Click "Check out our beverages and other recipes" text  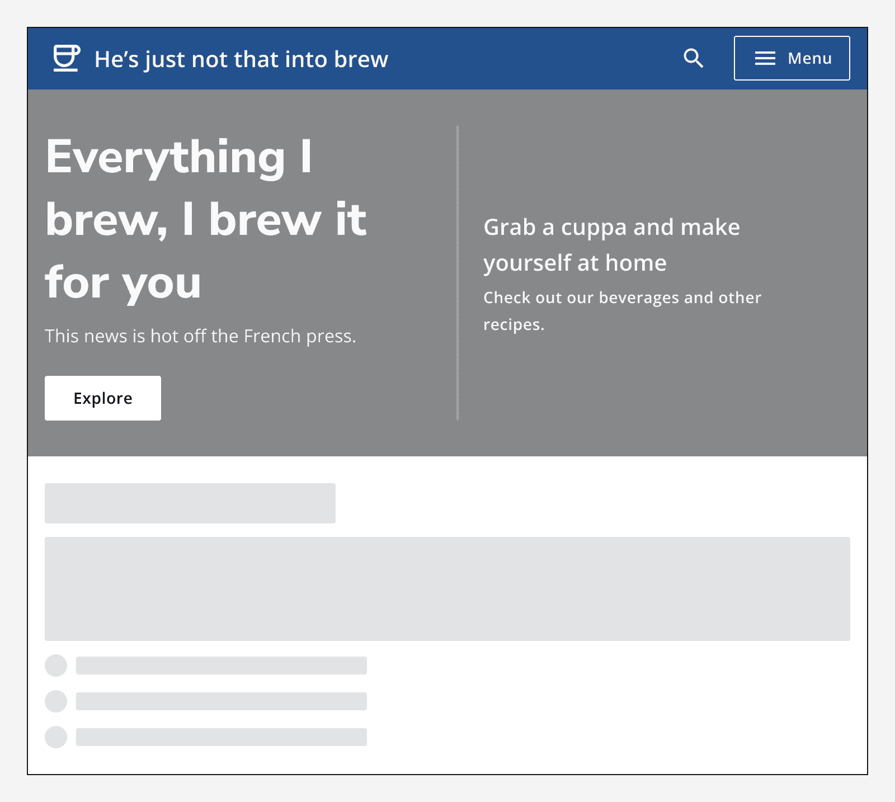[x=621, y=310]
